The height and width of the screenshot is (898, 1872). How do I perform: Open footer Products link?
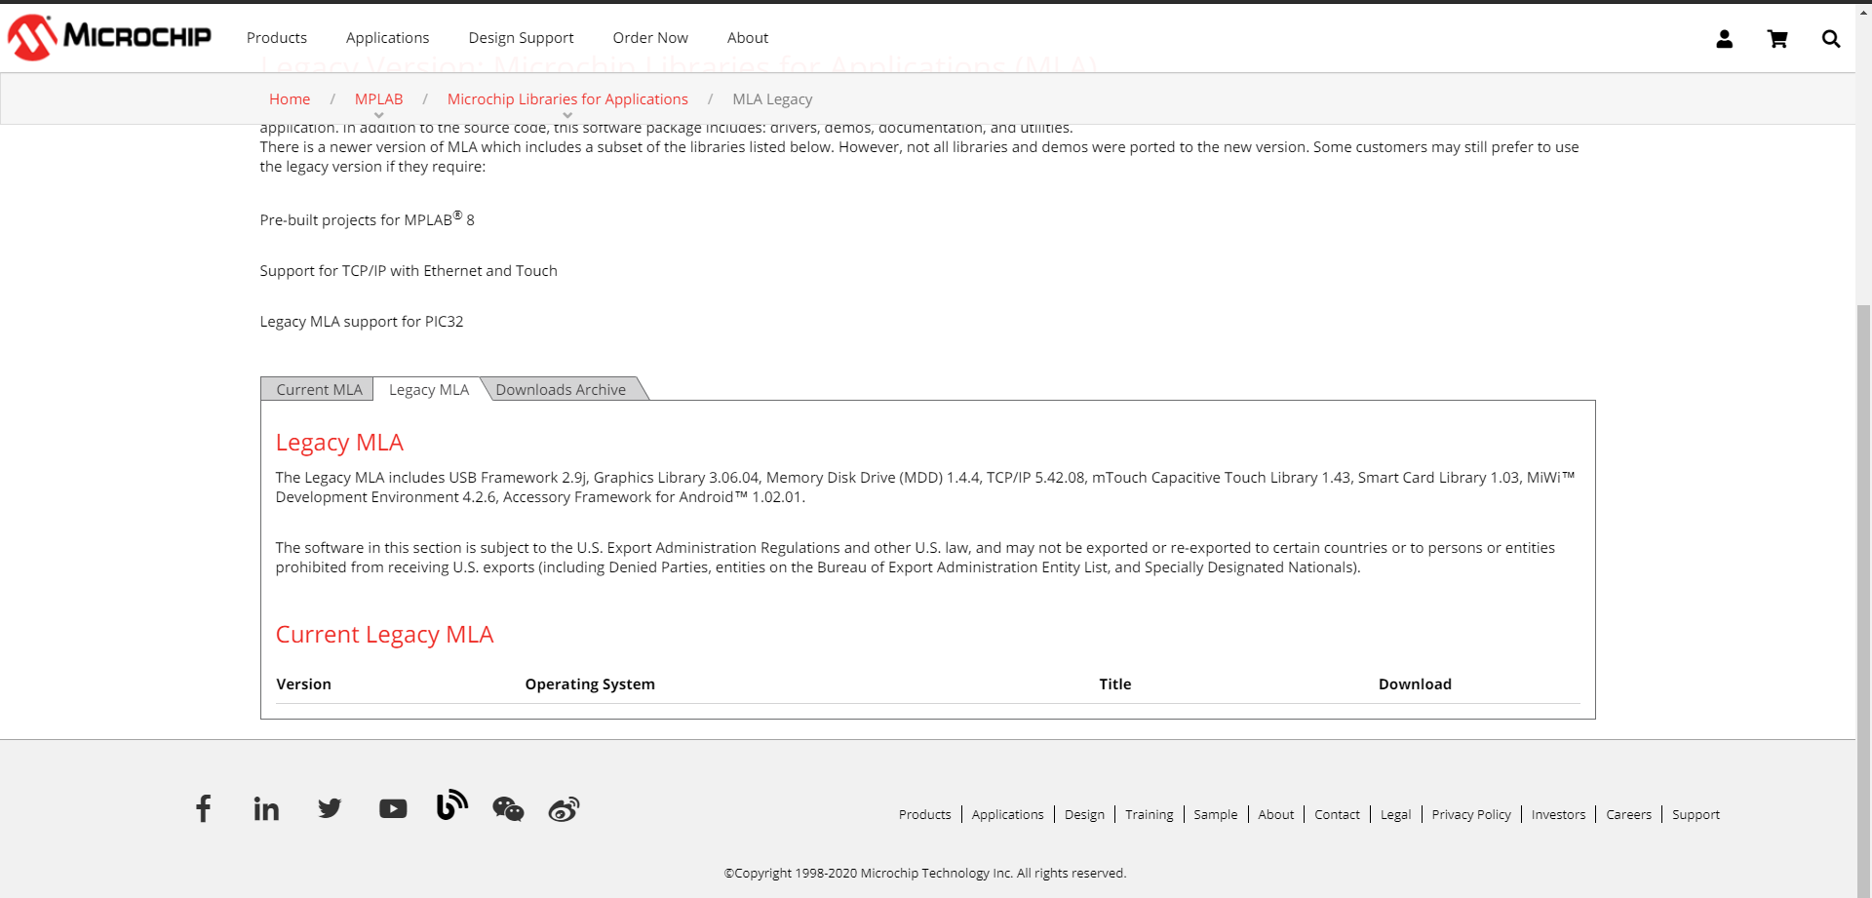(x=924, y=814)
